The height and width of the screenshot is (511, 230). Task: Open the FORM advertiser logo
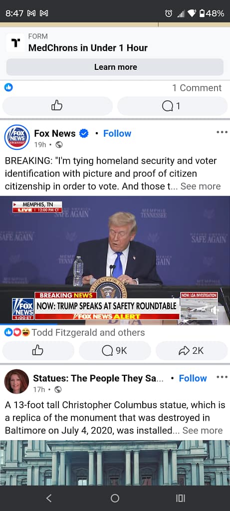[x=15, y=43]
